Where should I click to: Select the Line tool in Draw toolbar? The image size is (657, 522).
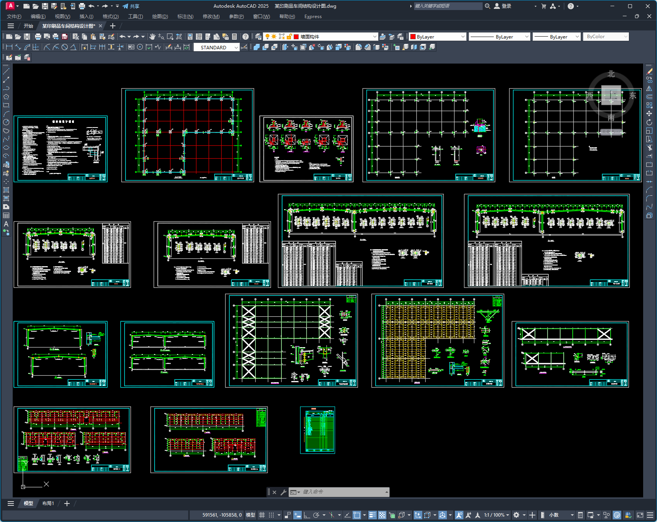[x=6, y=71]
